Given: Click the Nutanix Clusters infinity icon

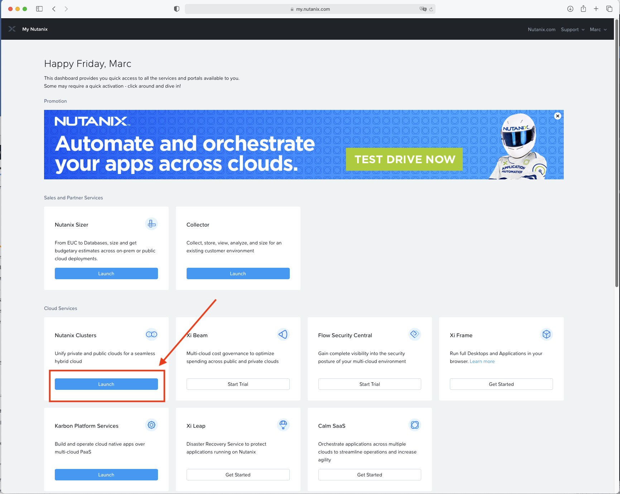Looking at the screenshot, I should point(152,334).
